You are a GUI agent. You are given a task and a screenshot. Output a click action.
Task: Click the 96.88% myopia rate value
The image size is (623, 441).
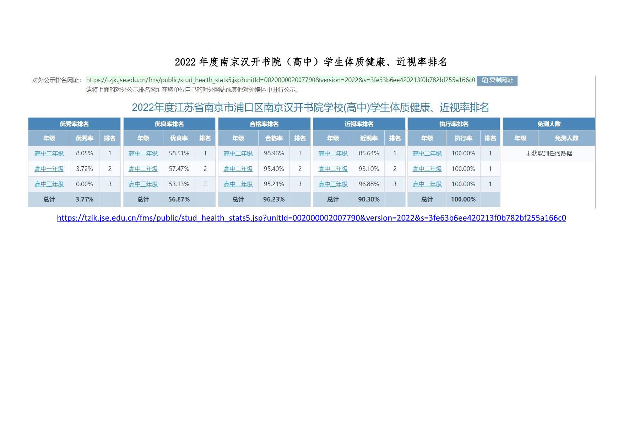coord(369,184)
